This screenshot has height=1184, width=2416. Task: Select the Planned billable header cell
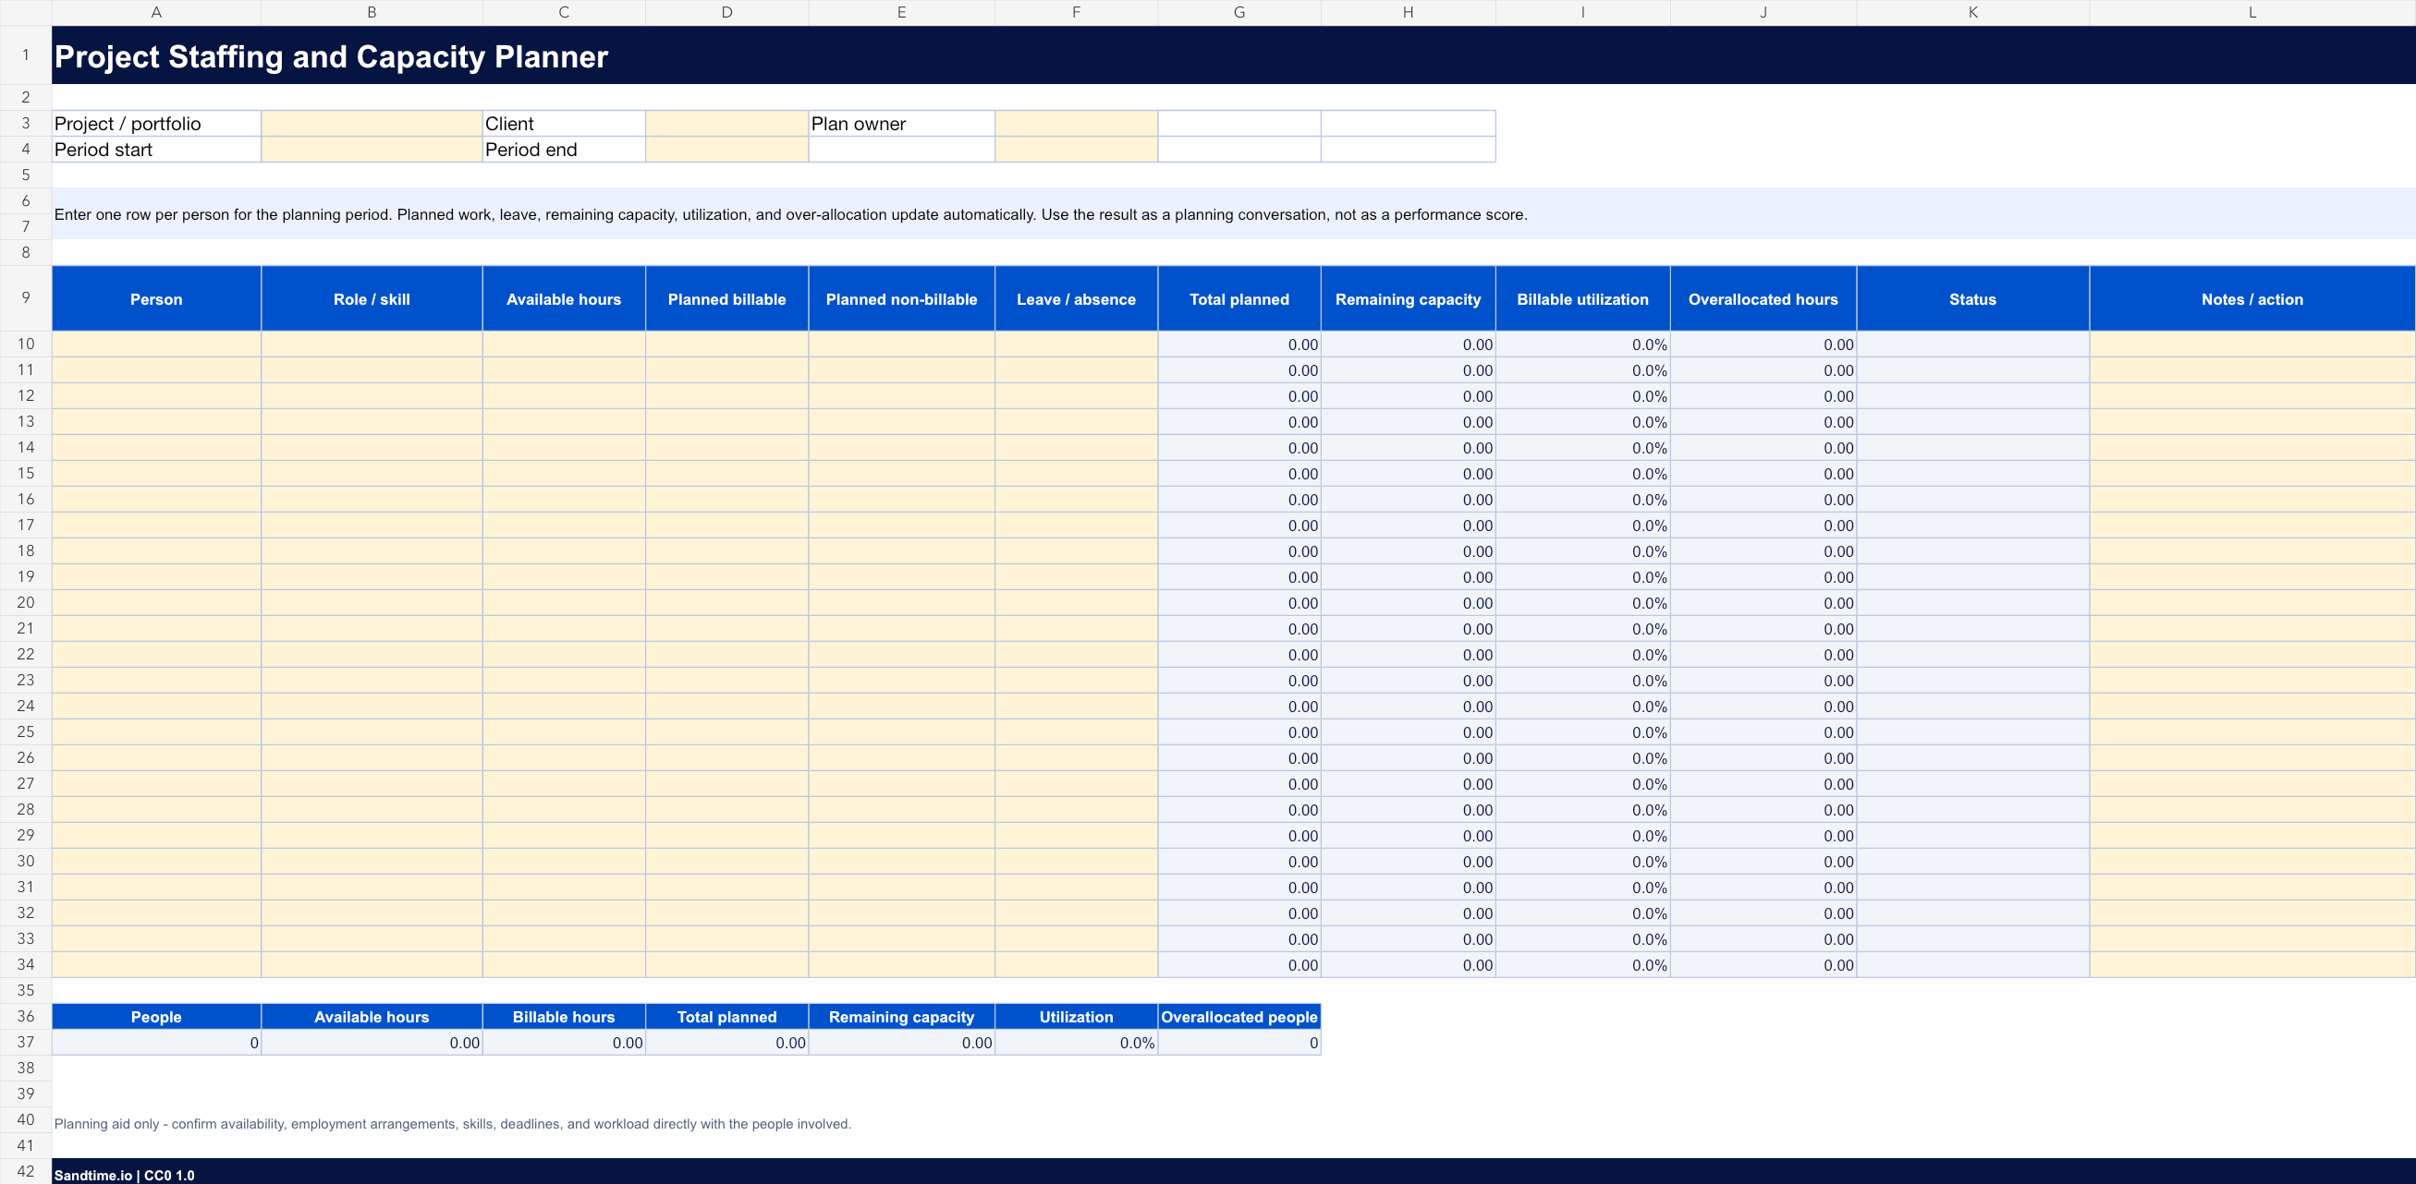pyautogui.click(x=726, y=299)
